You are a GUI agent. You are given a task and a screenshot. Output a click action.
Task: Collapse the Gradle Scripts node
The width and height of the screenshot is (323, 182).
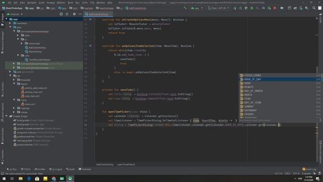[x=7, y=116]
